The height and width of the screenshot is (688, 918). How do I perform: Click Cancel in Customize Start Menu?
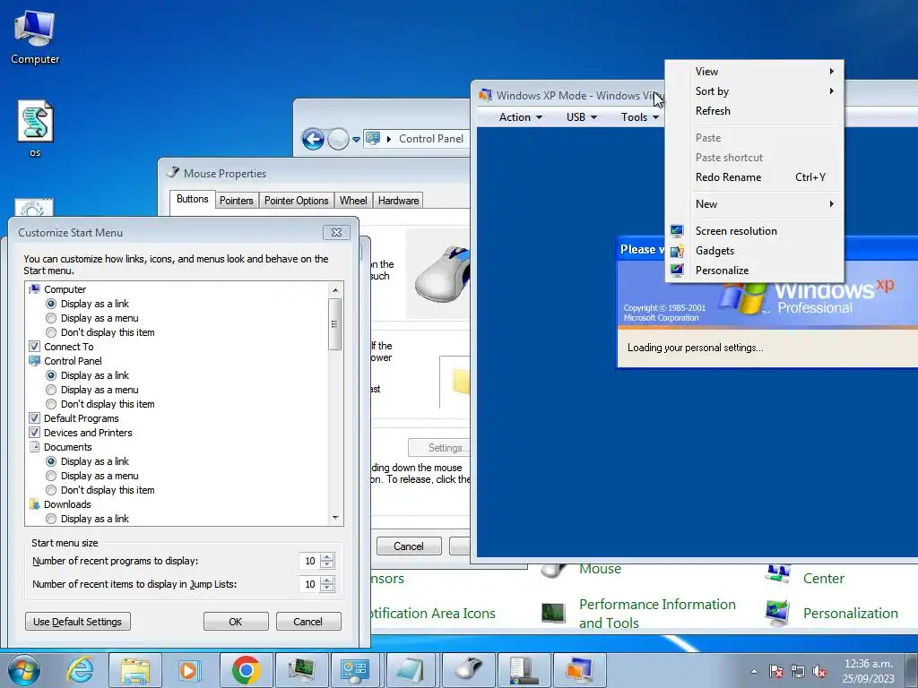click(x=308, y=622)
